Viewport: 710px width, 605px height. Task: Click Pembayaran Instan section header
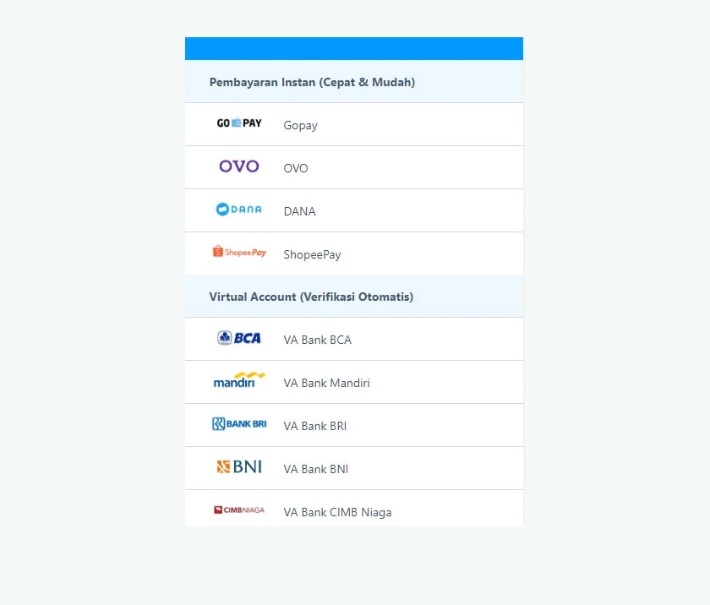[x=312, y=82]
